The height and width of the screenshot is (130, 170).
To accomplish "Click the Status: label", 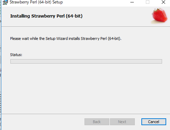I will point(16,55).
